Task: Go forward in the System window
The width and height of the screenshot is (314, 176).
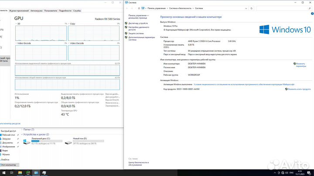Action: coord(132,8)
